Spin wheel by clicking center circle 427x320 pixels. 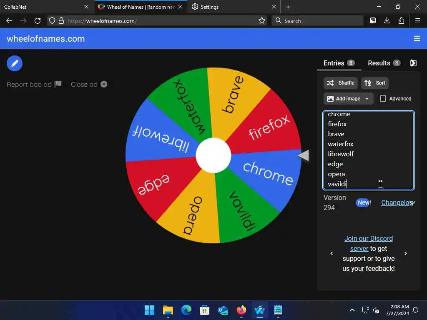coord(213,155)
